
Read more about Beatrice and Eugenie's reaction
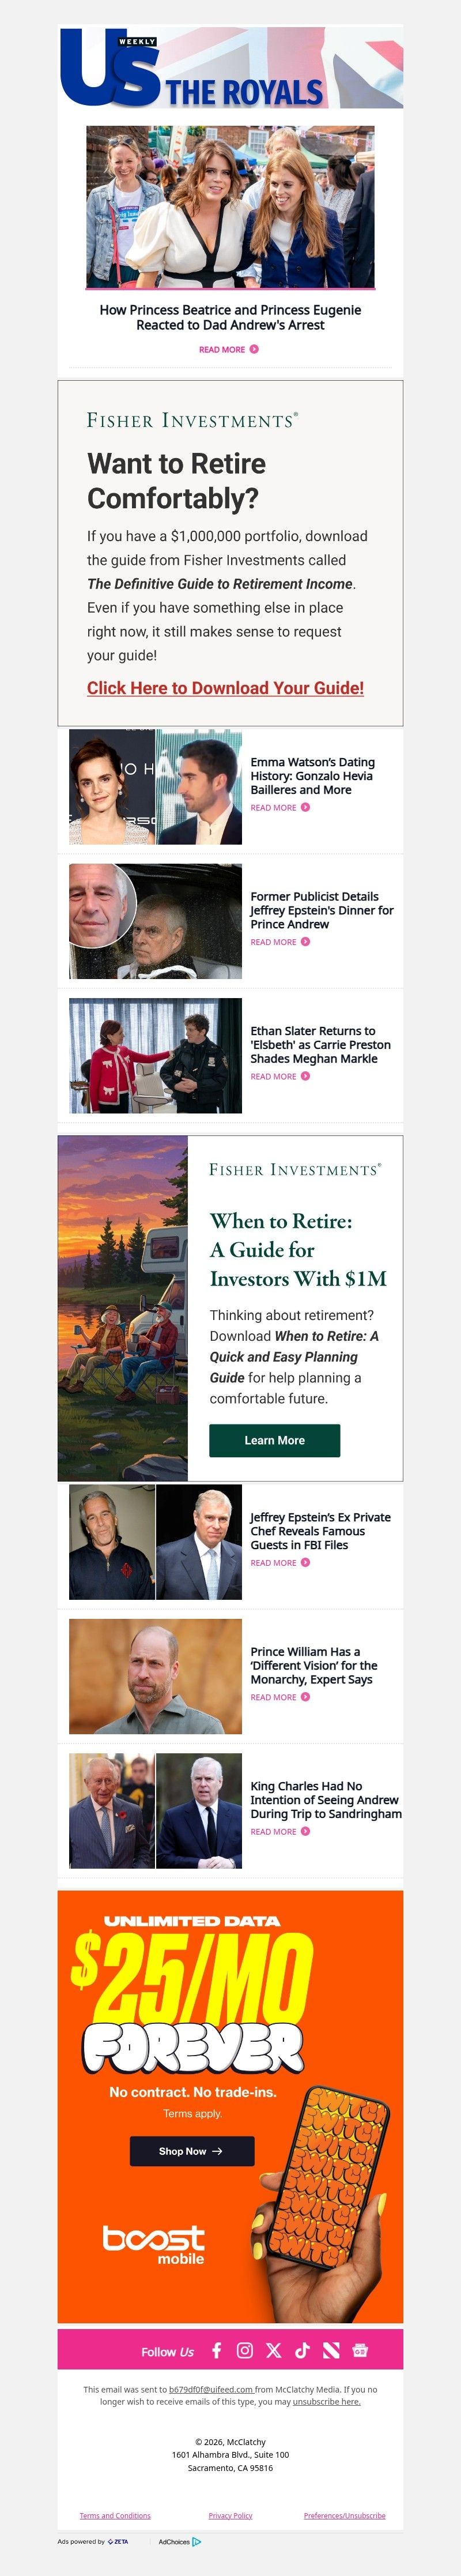229,350
